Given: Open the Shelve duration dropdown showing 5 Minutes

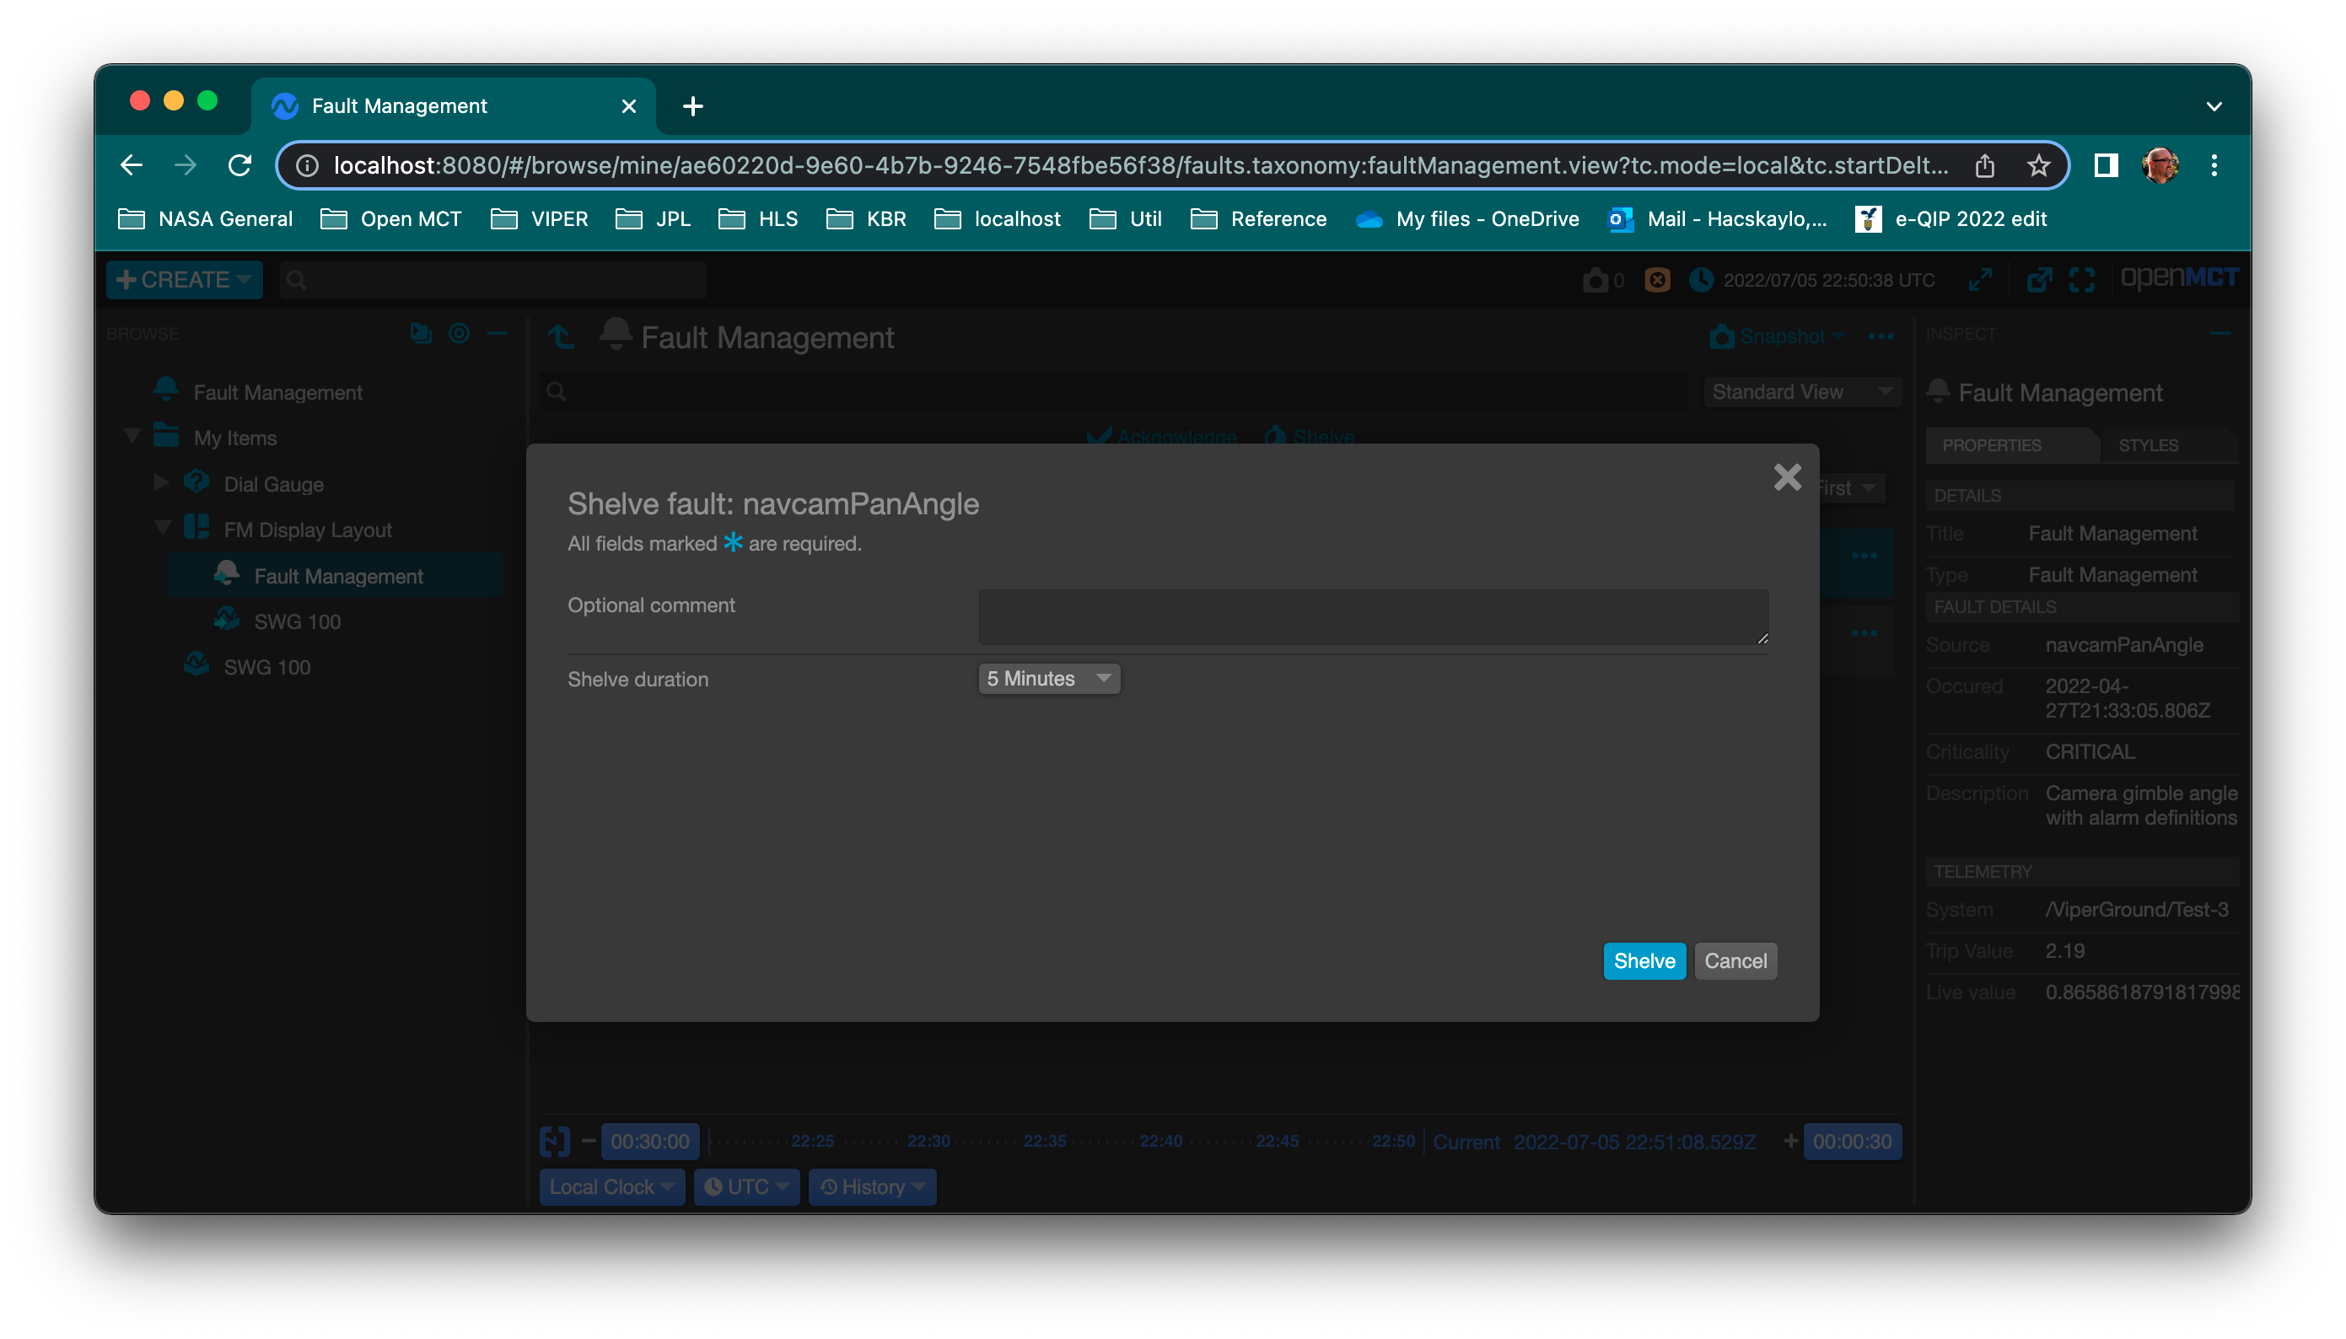Looking at the screenshot, I should click(x=1047, y=679).
